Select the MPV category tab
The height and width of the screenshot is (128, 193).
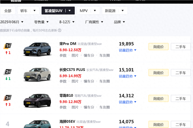(x=84, y=11)
